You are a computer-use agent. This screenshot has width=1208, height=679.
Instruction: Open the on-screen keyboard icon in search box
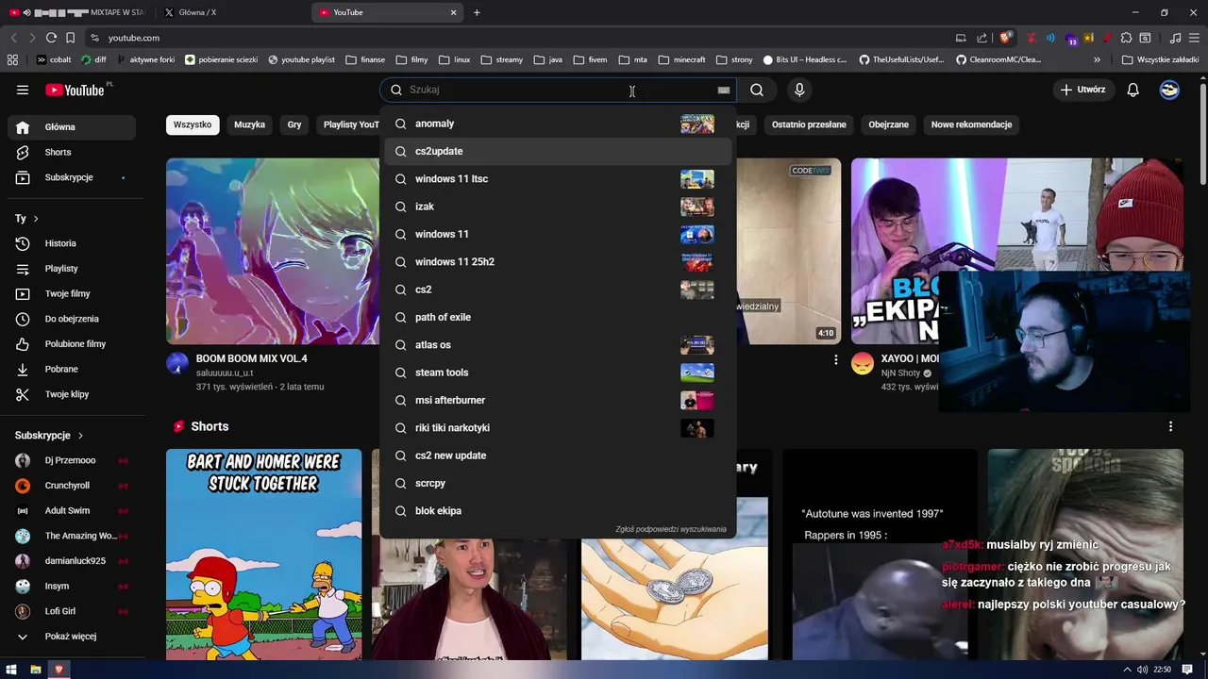[x=724, y=90]
